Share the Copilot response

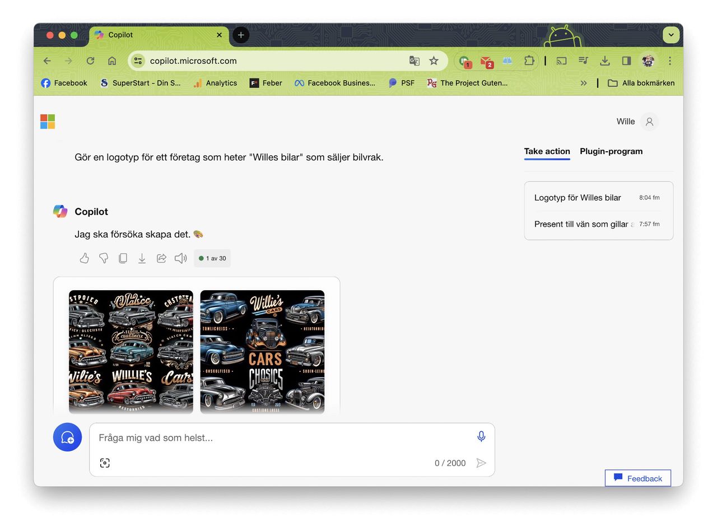tap(161, 258)
